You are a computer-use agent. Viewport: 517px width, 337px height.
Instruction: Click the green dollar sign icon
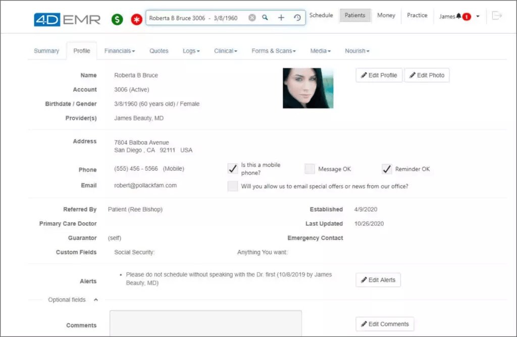(117, 20)
